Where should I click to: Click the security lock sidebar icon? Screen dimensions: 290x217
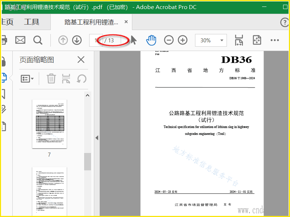pyautogui.click(x=4, y=61)
